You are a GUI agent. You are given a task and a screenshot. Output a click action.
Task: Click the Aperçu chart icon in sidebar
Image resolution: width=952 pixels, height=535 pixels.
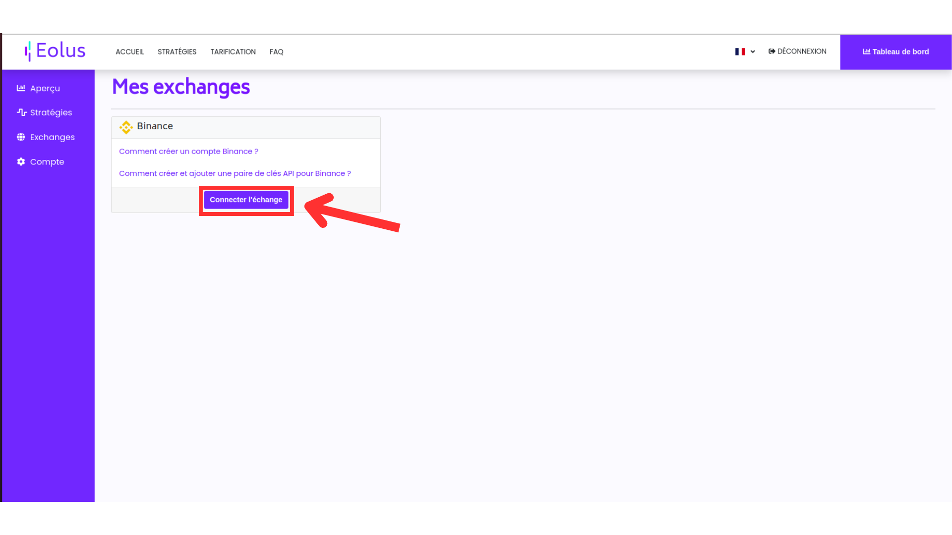click(21, 88)
